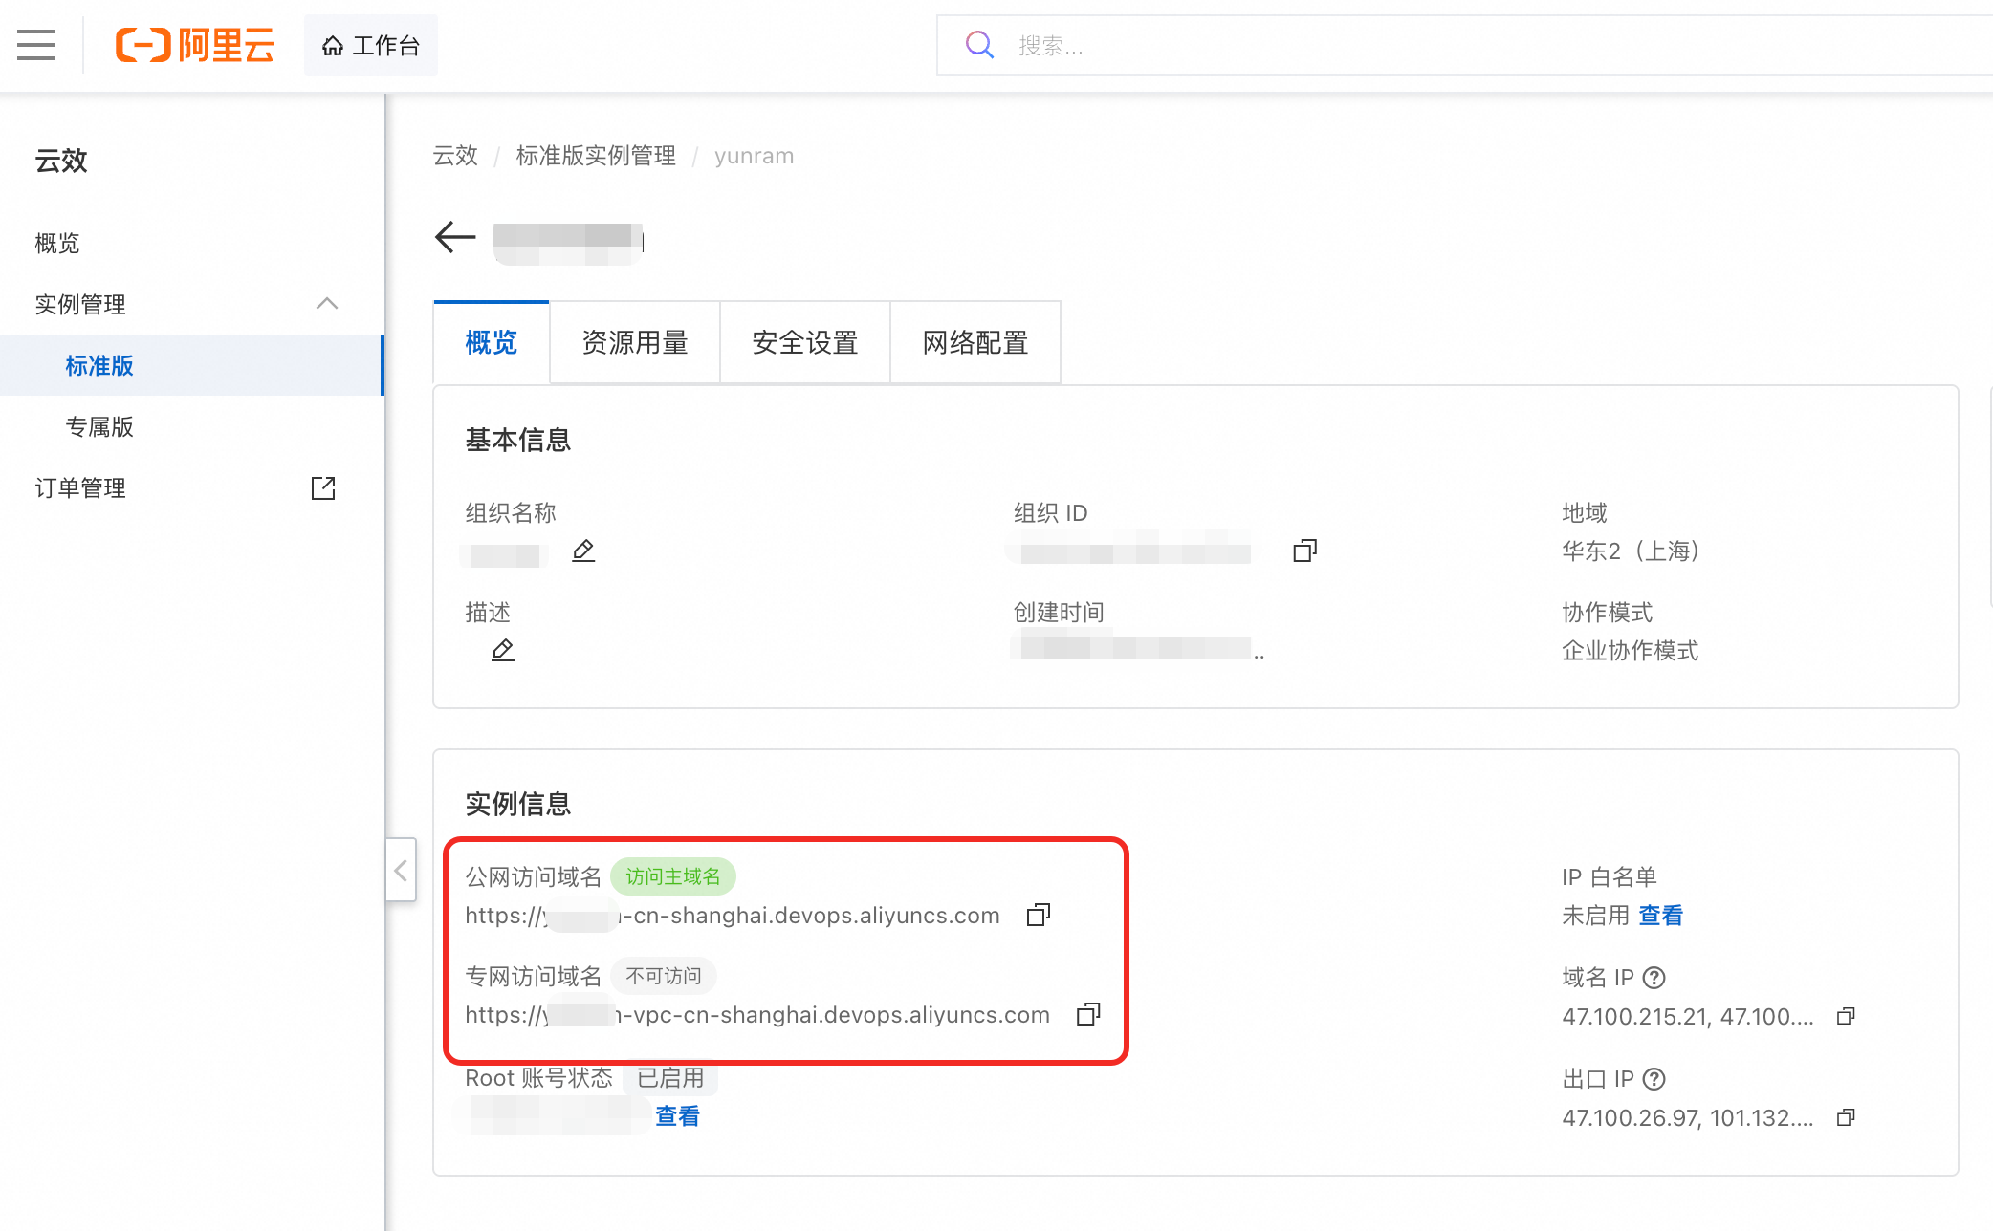Open the hamburger navigation menu

(36, 45)
